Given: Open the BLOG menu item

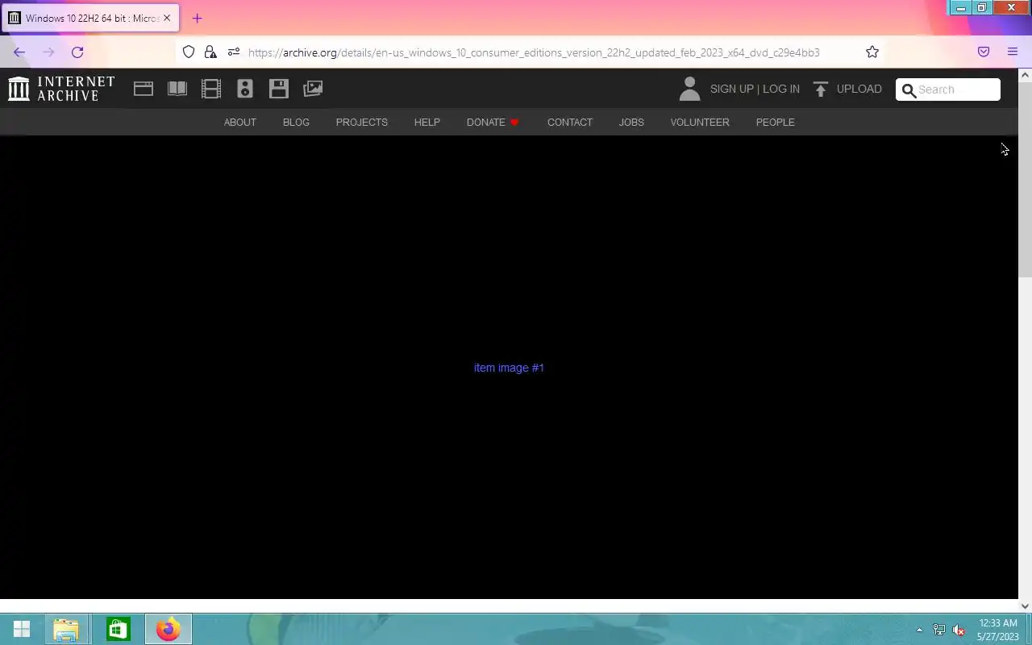Looking at the screenshot, I should [x=296, y=123].
